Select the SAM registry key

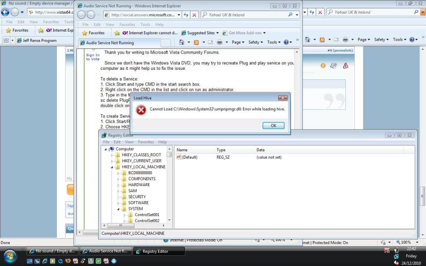click(x=132, y=190)
